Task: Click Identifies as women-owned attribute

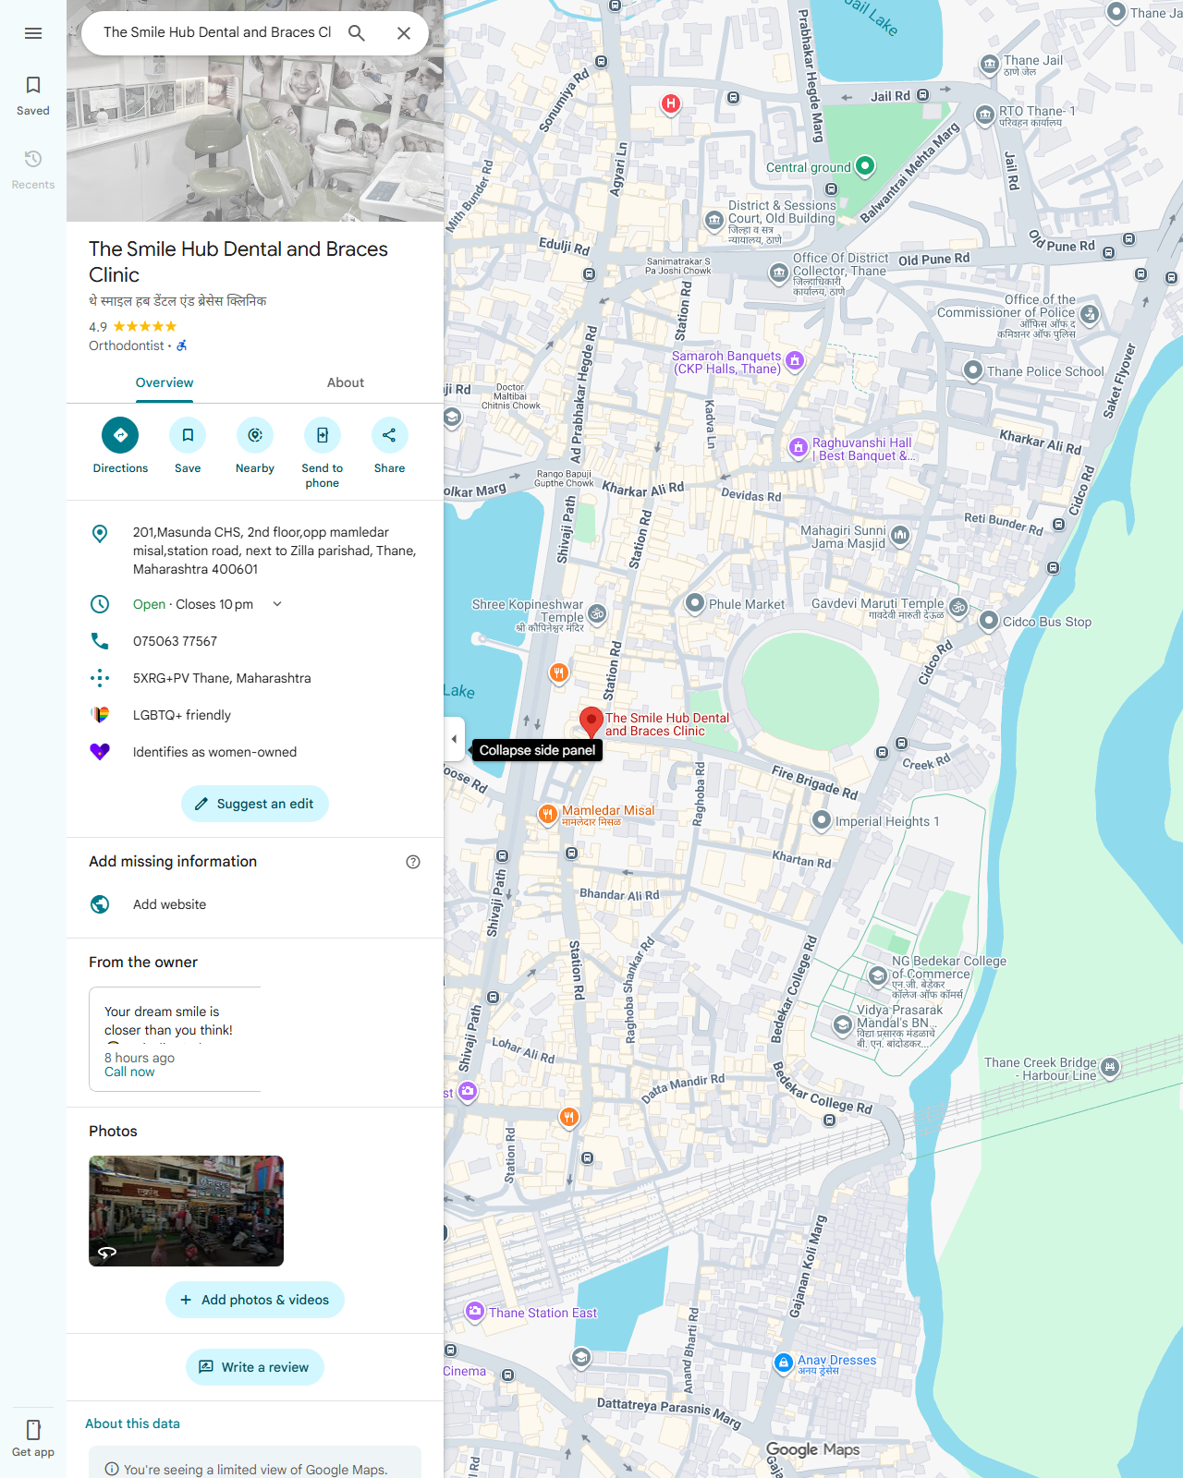Action: (x=255, y=752)
